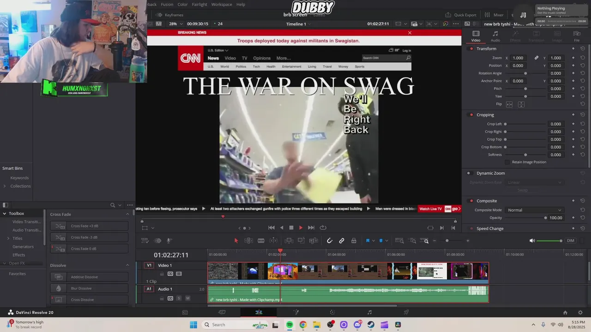Switch to the Fusion page icon
This screenshot has height=332, width=591.
[x=296, y=313]
